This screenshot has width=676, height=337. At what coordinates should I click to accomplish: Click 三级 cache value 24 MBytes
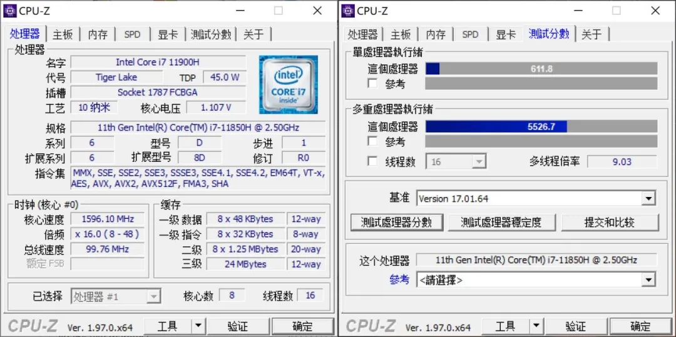click(245, 264)
